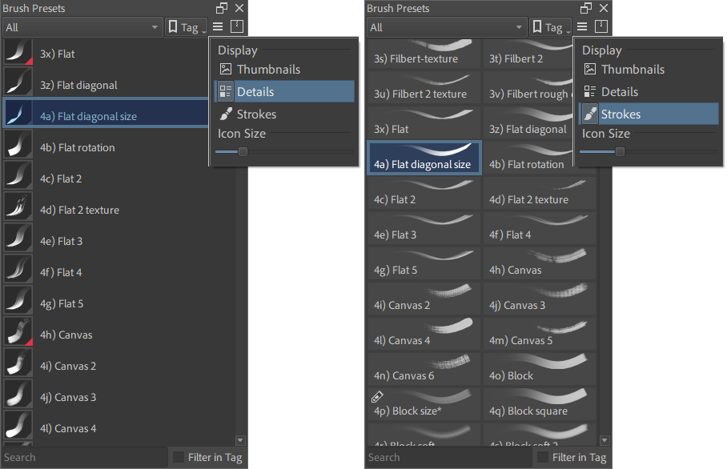Enable Filter in Tag checkbox in left panel
This screenshot has width=727, height=469.
(179, 457)
